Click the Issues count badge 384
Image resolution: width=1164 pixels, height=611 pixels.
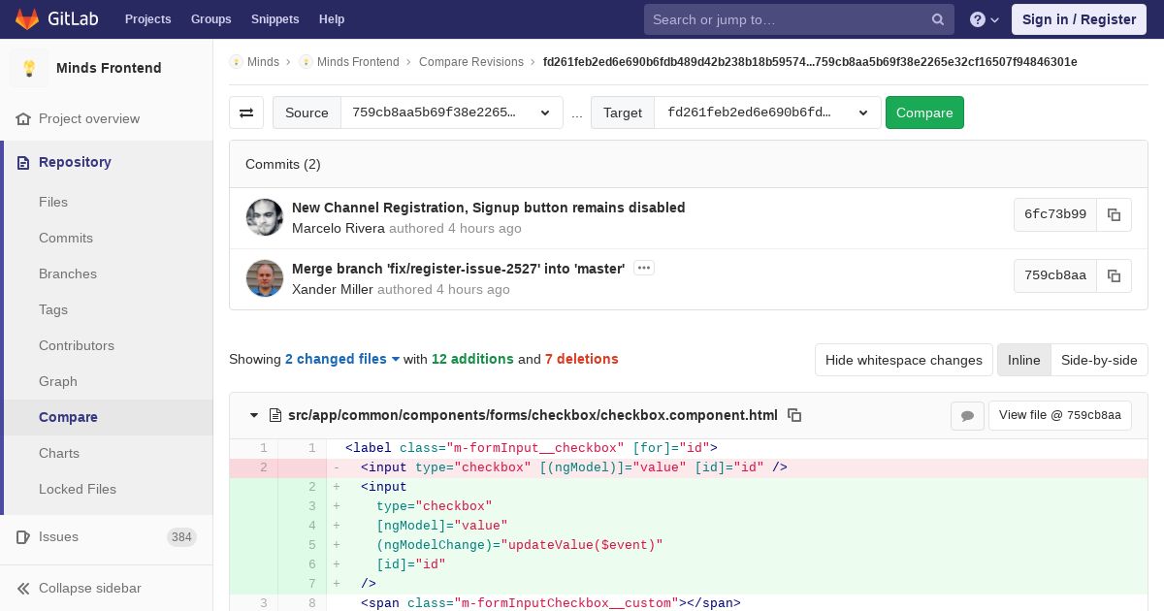pyautogui.click(x=181, y=537)
